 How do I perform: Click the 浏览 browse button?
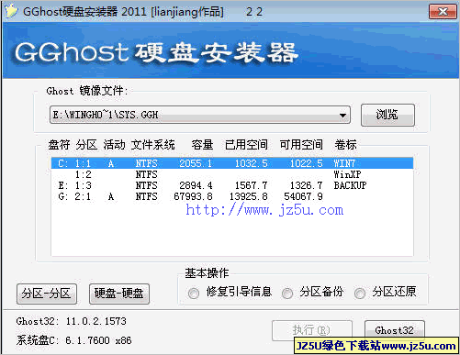pos(387,115)
